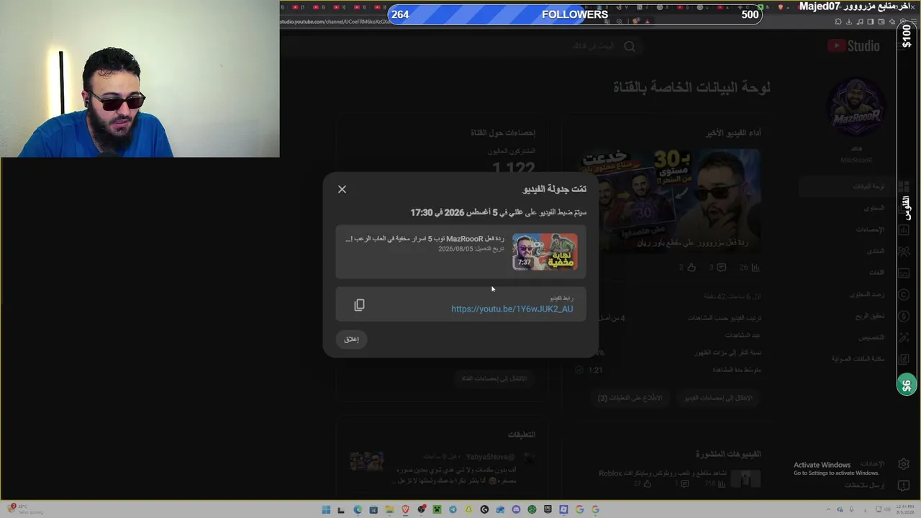Viewport: 921px width, 518px height.
Task: Open the search icon in YouTube Studio
Action: point(630,46)
